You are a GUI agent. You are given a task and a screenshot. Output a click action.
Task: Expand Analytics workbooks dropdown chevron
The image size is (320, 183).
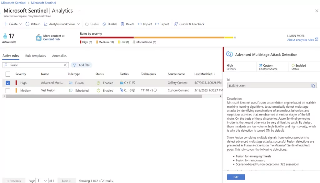tap(78, 24)
